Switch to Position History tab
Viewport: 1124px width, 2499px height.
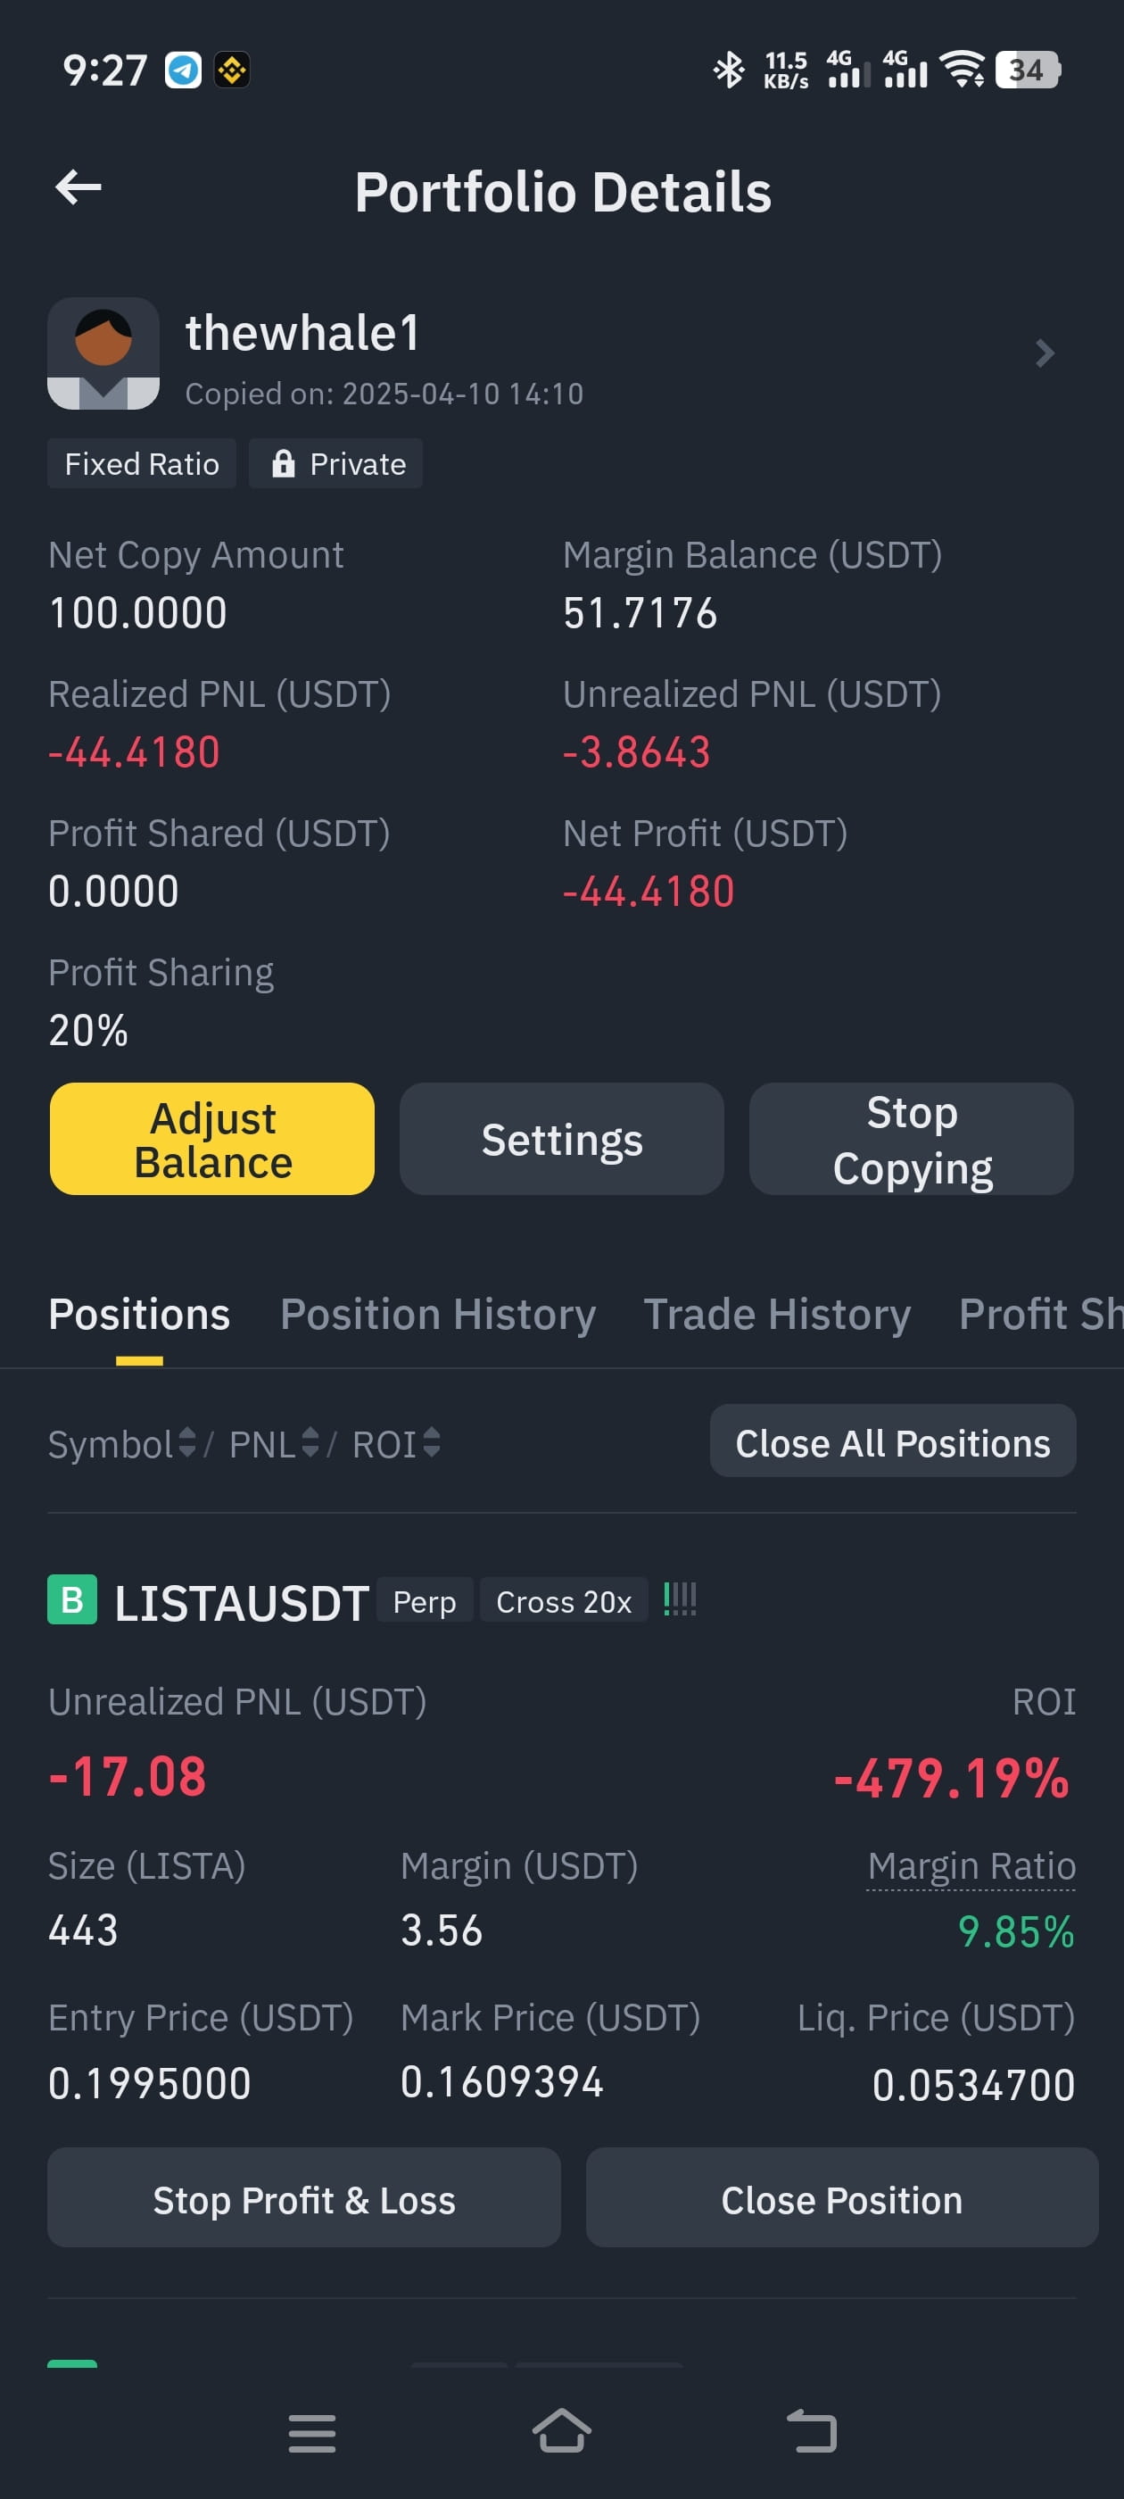click(437, 1315)
